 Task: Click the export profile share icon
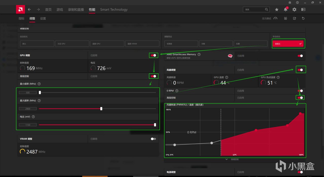point(294,18)
